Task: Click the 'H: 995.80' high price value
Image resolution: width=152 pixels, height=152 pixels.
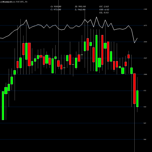Action: [x=80, y=7]
